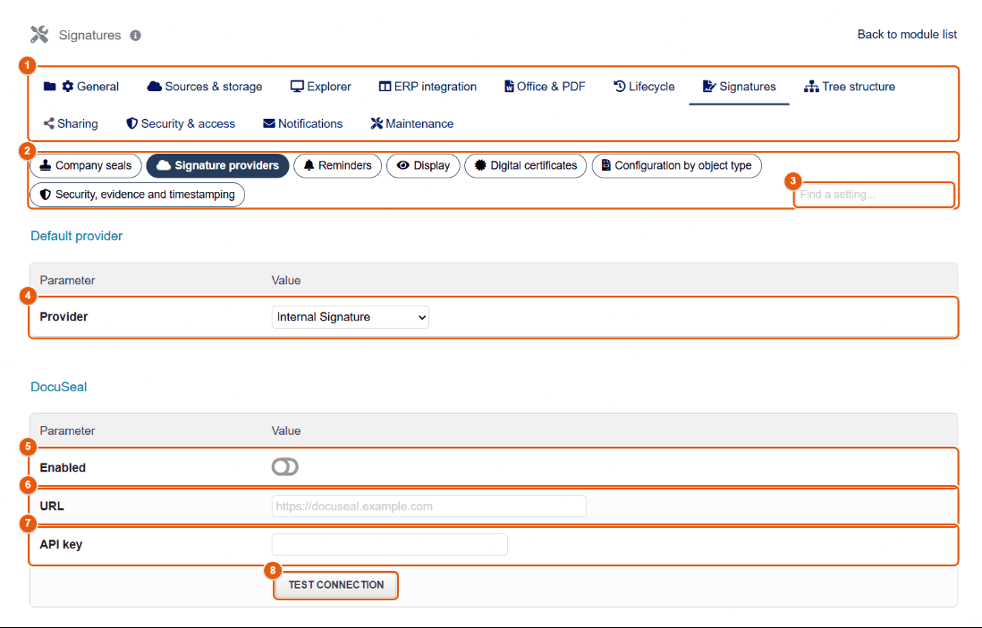Click the Signatures tab label
This screenshot has width=982, height=628.
point(747,87)
